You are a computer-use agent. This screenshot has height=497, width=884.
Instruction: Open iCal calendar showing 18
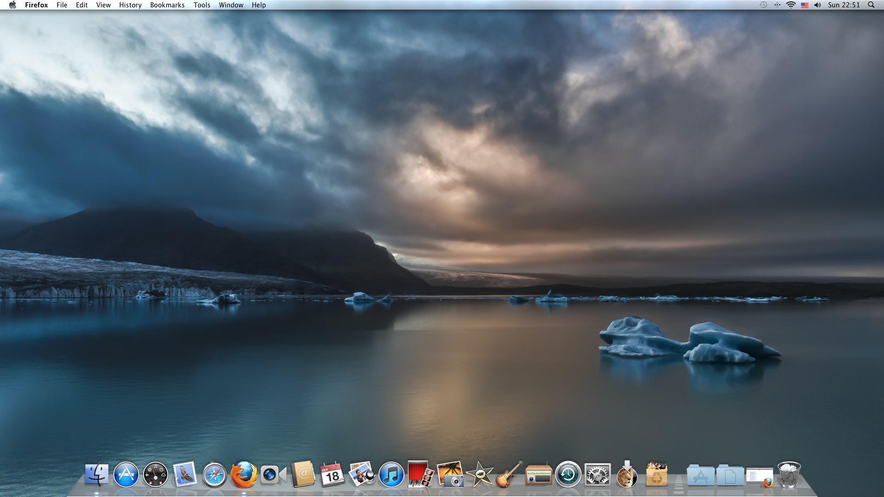click(x=332, y=474)
